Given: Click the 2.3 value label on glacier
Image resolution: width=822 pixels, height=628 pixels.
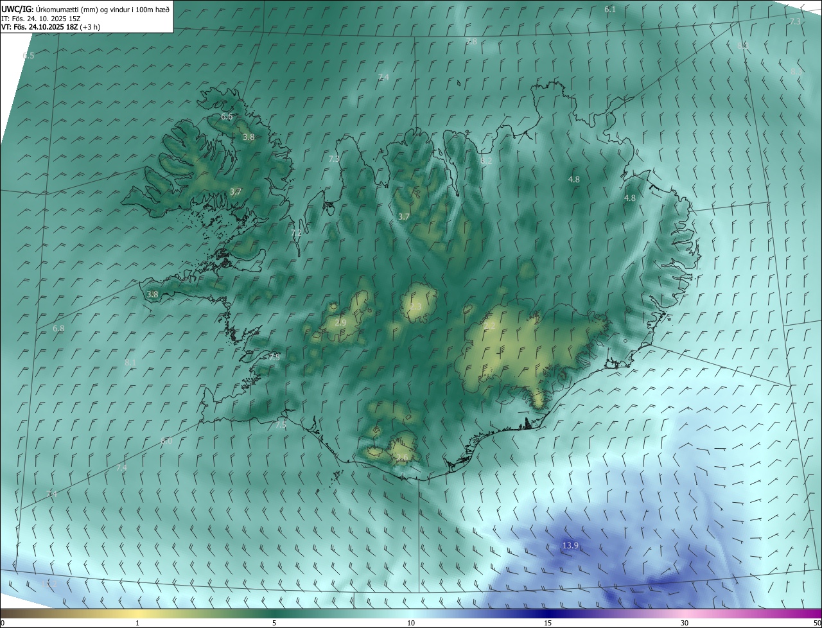Looking at the screenshot, I should (x=416, y=307).
